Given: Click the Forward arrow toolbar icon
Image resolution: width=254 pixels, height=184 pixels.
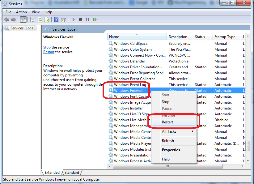Looking at the screenshot, I should tap(14, 19).
